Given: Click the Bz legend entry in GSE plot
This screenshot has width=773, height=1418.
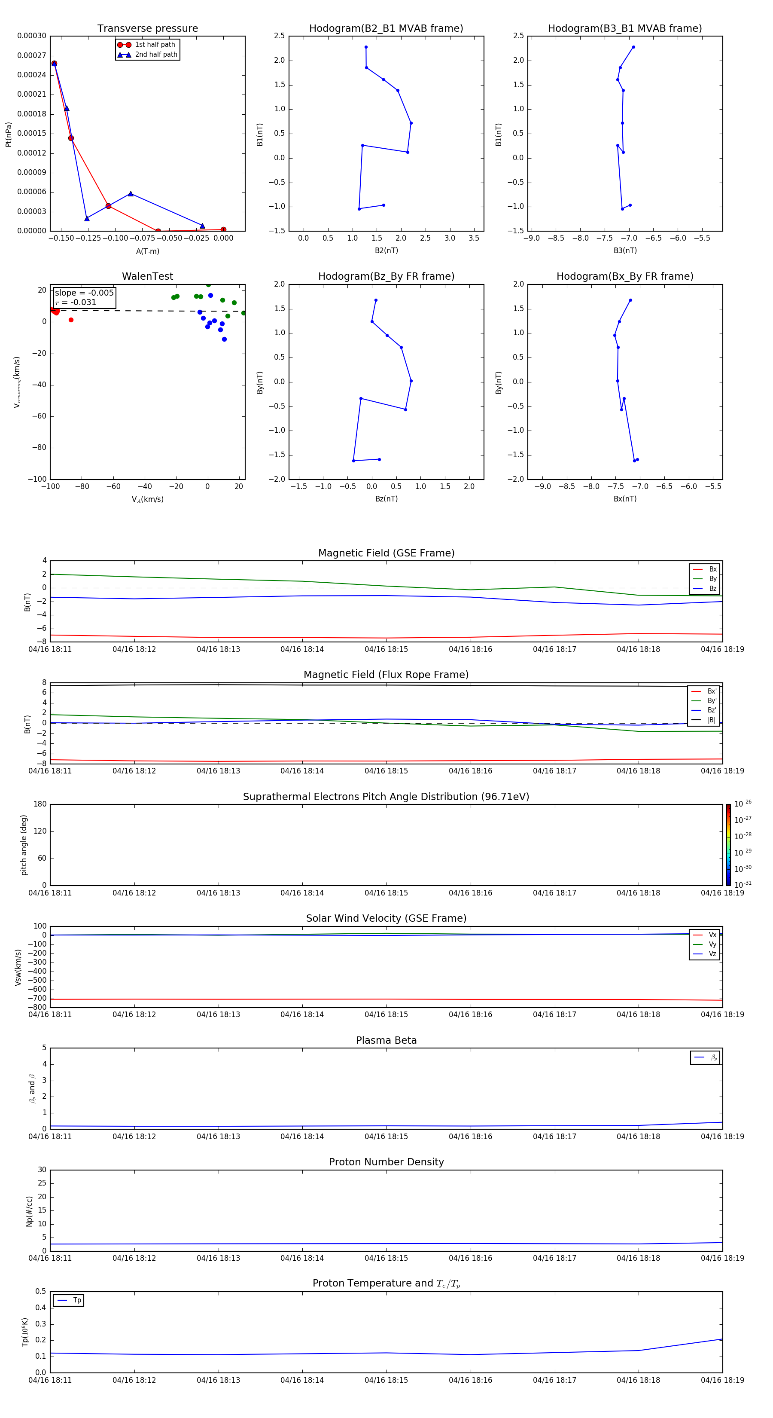Looking at the screenshot, I should tap(705, 588).
